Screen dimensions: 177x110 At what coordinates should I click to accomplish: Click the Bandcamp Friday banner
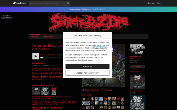click(x=88, y=9)
